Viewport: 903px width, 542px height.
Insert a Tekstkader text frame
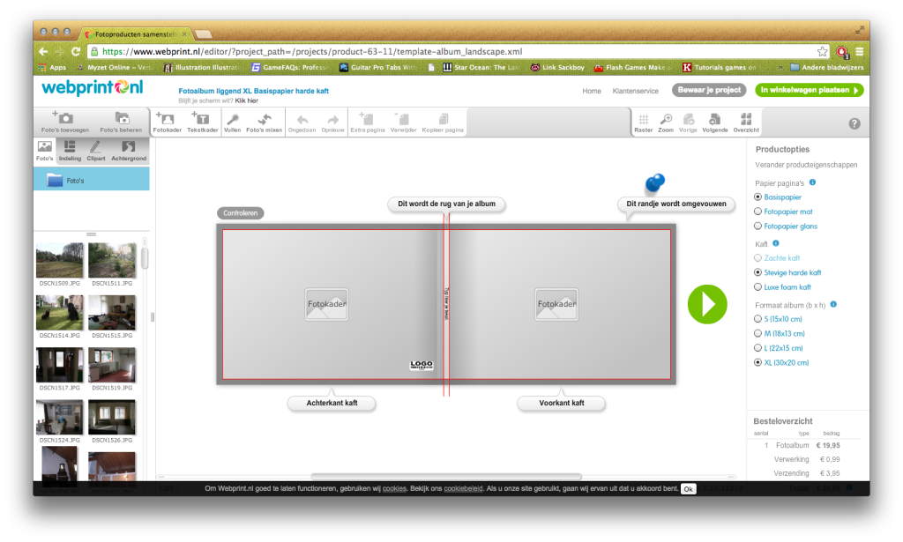[x=202, y=120]
